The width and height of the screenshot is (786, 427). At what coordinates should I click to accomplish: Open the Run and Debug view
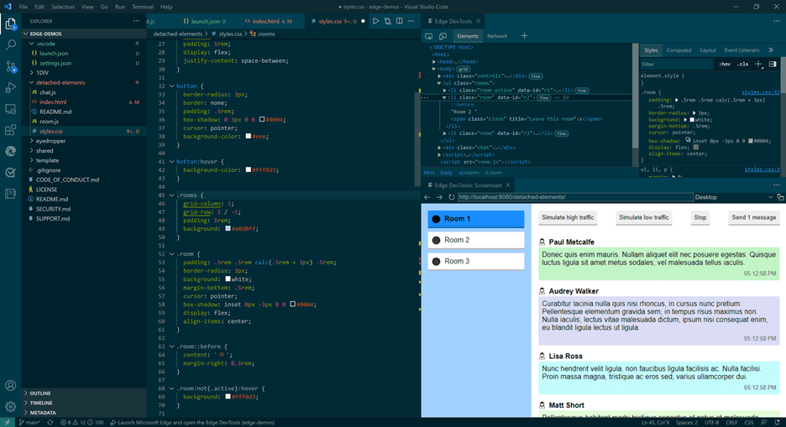click(x=11, y=87)
